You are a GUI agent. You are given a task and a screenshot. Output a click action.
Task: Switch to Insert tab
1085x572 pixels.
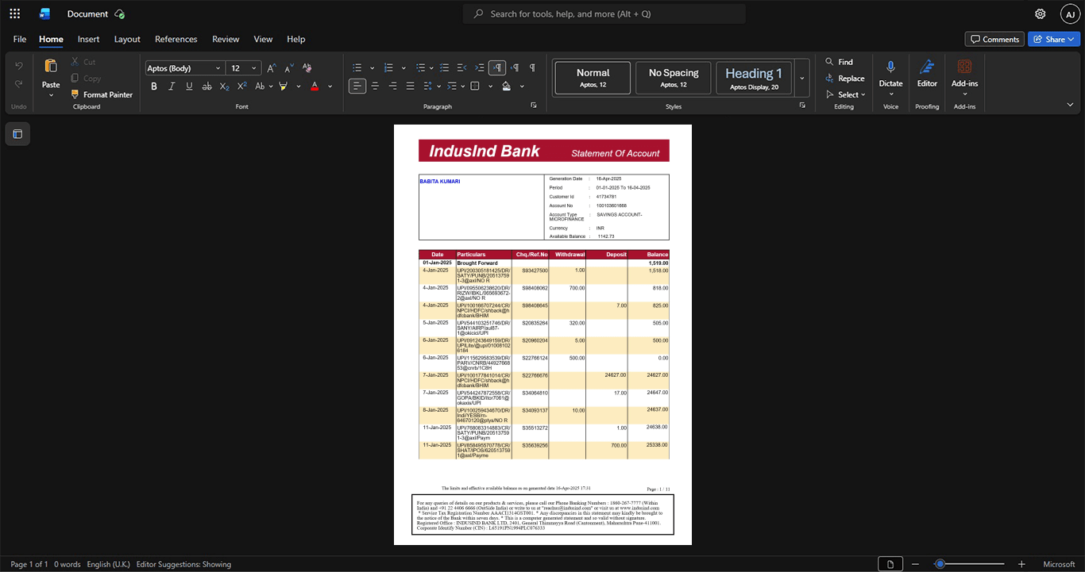click(x=89, y=39)
